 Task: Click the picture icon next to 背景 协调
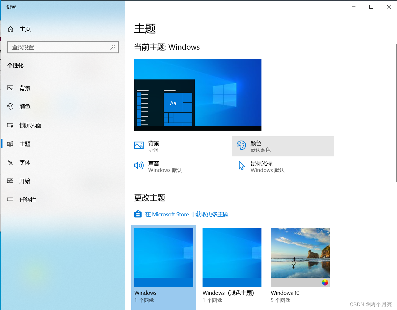[x=139, y=145]
